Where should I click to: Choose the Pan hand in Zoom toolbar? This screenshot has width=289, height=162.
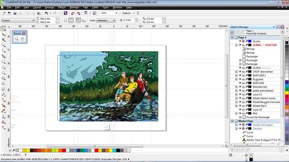click(x=22, y=39)
